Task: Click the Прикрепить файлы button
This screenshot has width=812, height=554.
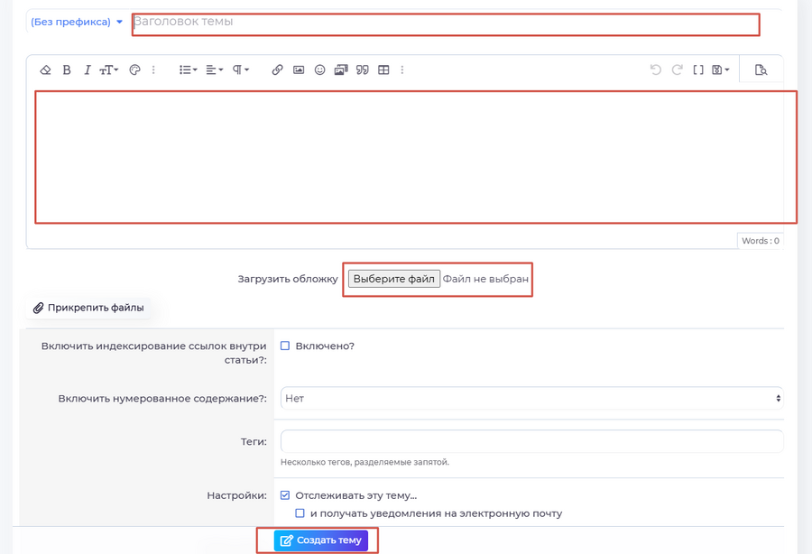Action: [x=88, y=308]
